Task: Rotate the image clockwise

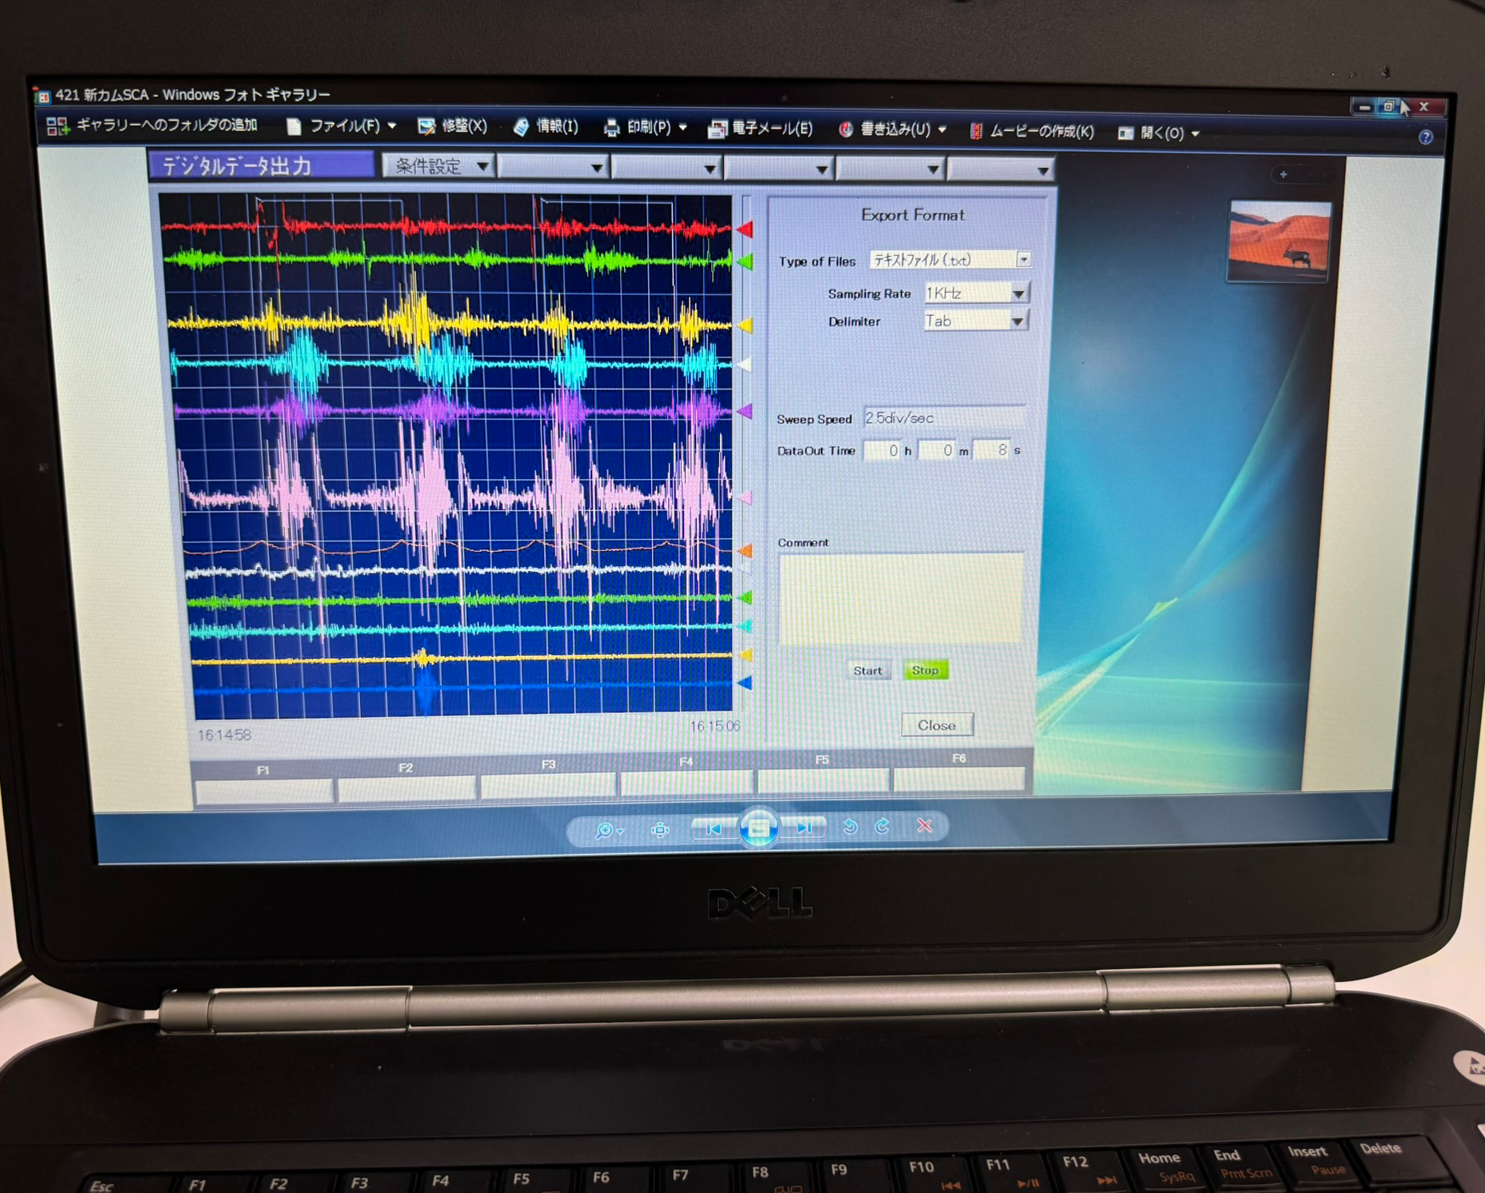Action: pyautogui.click(x=883, y=826)
